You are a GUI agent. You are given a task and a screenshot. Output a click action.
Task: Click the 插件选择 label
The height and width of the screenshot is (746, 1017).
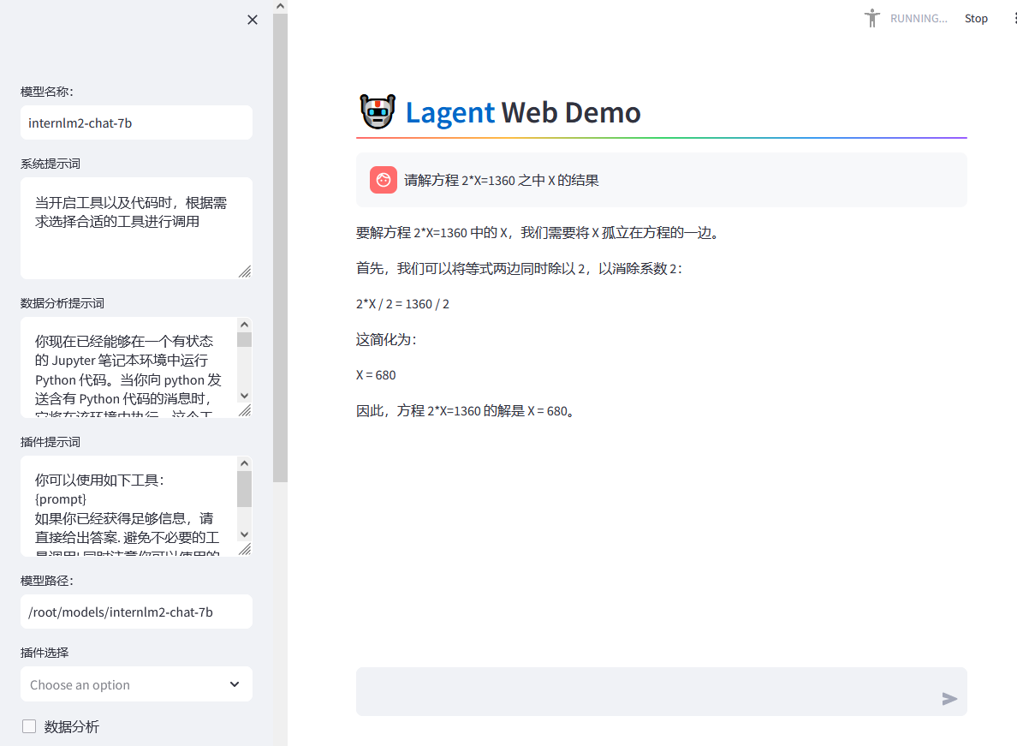(45, 653)
